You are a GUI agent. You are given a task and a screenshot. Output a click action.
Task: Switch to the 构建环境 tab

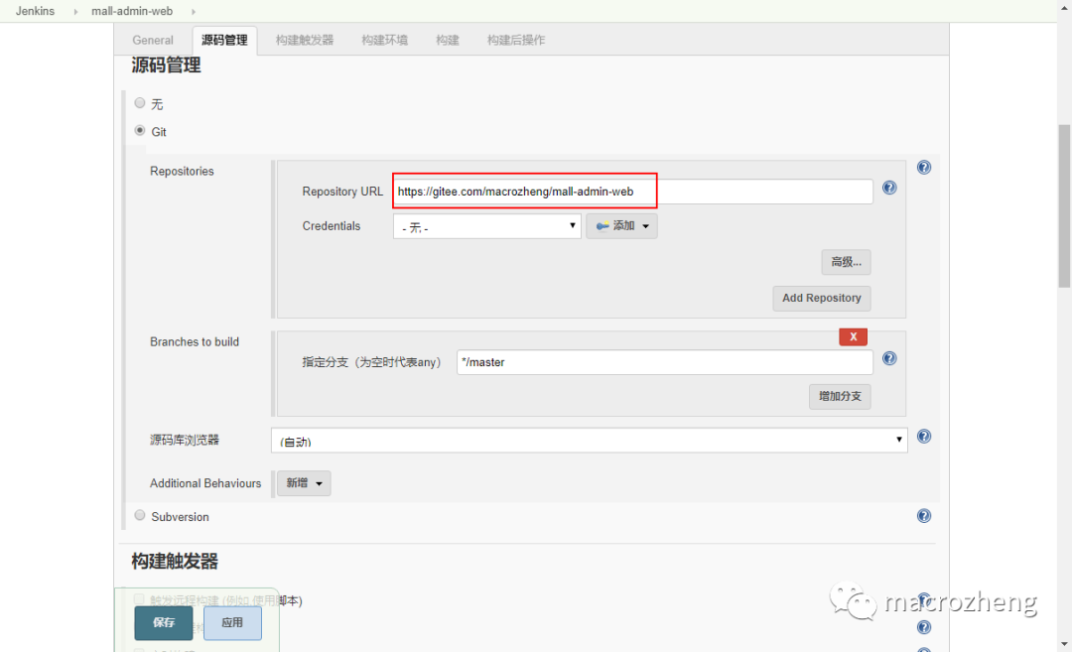coord(384,41)
